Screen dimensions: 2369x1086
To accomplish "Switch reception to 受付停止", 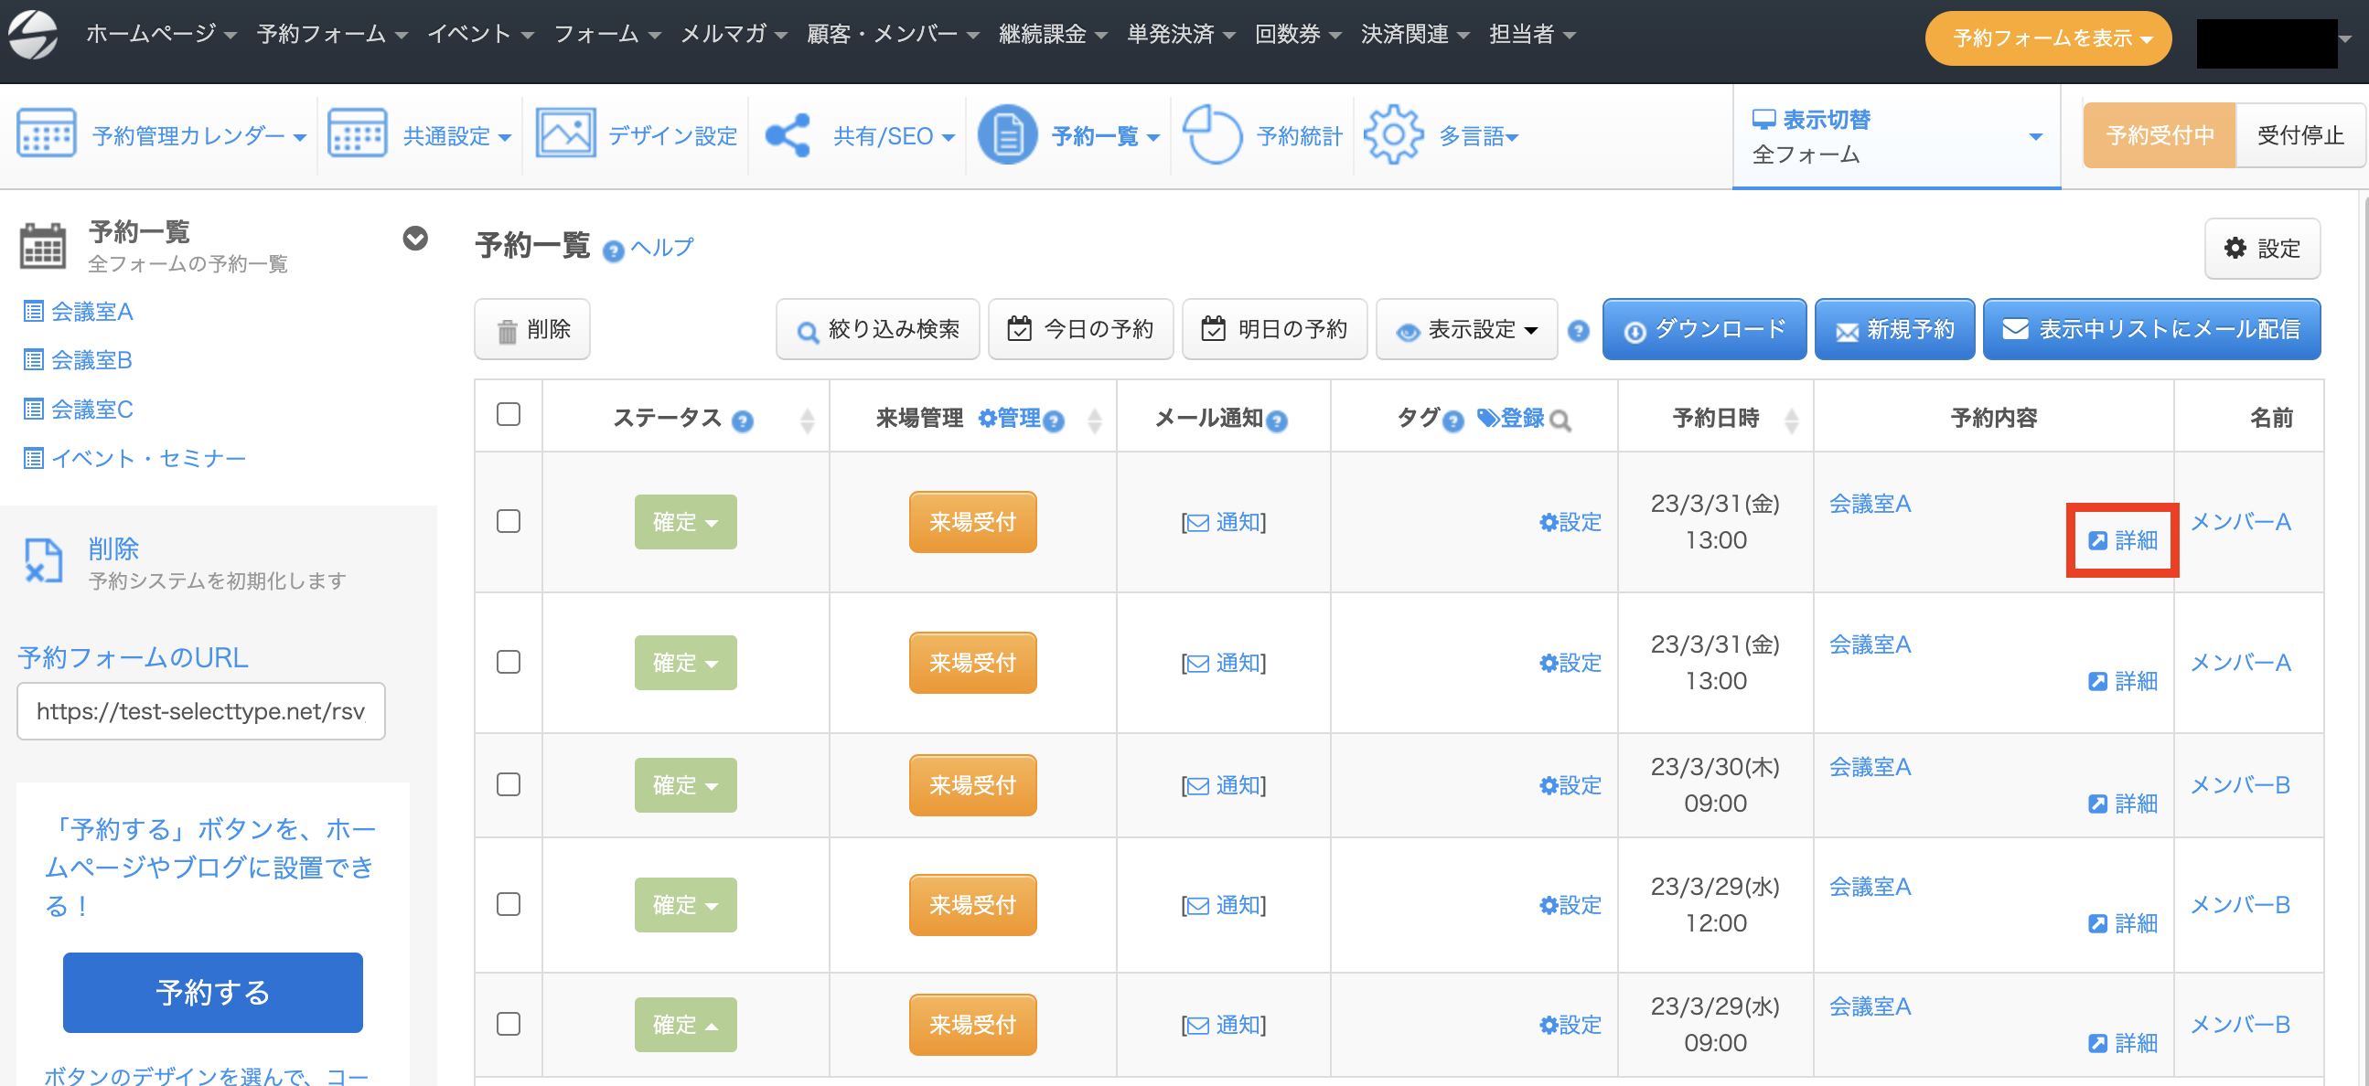I will coord(2299,135).
